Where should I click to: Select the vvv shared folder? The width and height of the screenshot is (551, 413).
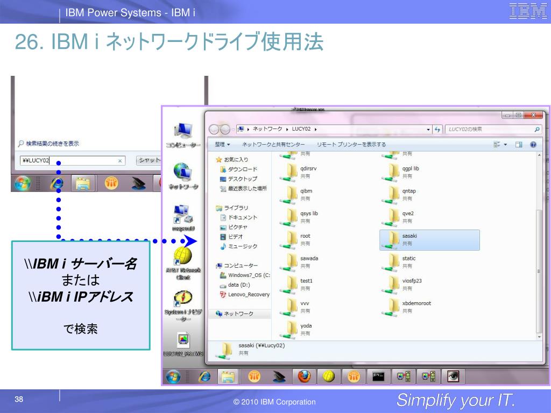pyautogui.click(x=295, y=307)
